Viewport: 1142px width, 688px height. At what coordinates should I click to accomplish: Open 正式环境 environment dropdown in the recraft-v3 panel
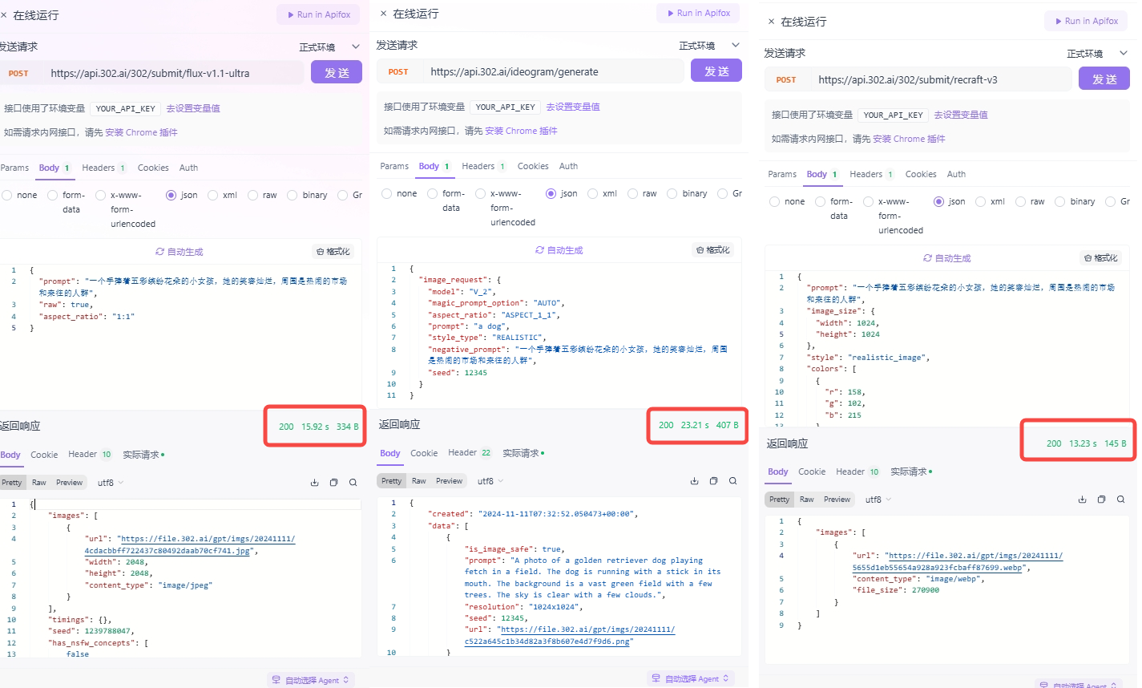click(1097, 54)
